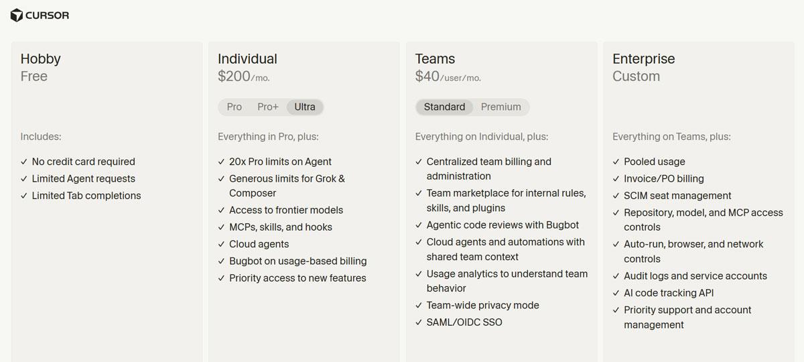This screenshot has width=804, height=362.
Task: Click the Cursor wordmark text
Action: tap(48, 15)
